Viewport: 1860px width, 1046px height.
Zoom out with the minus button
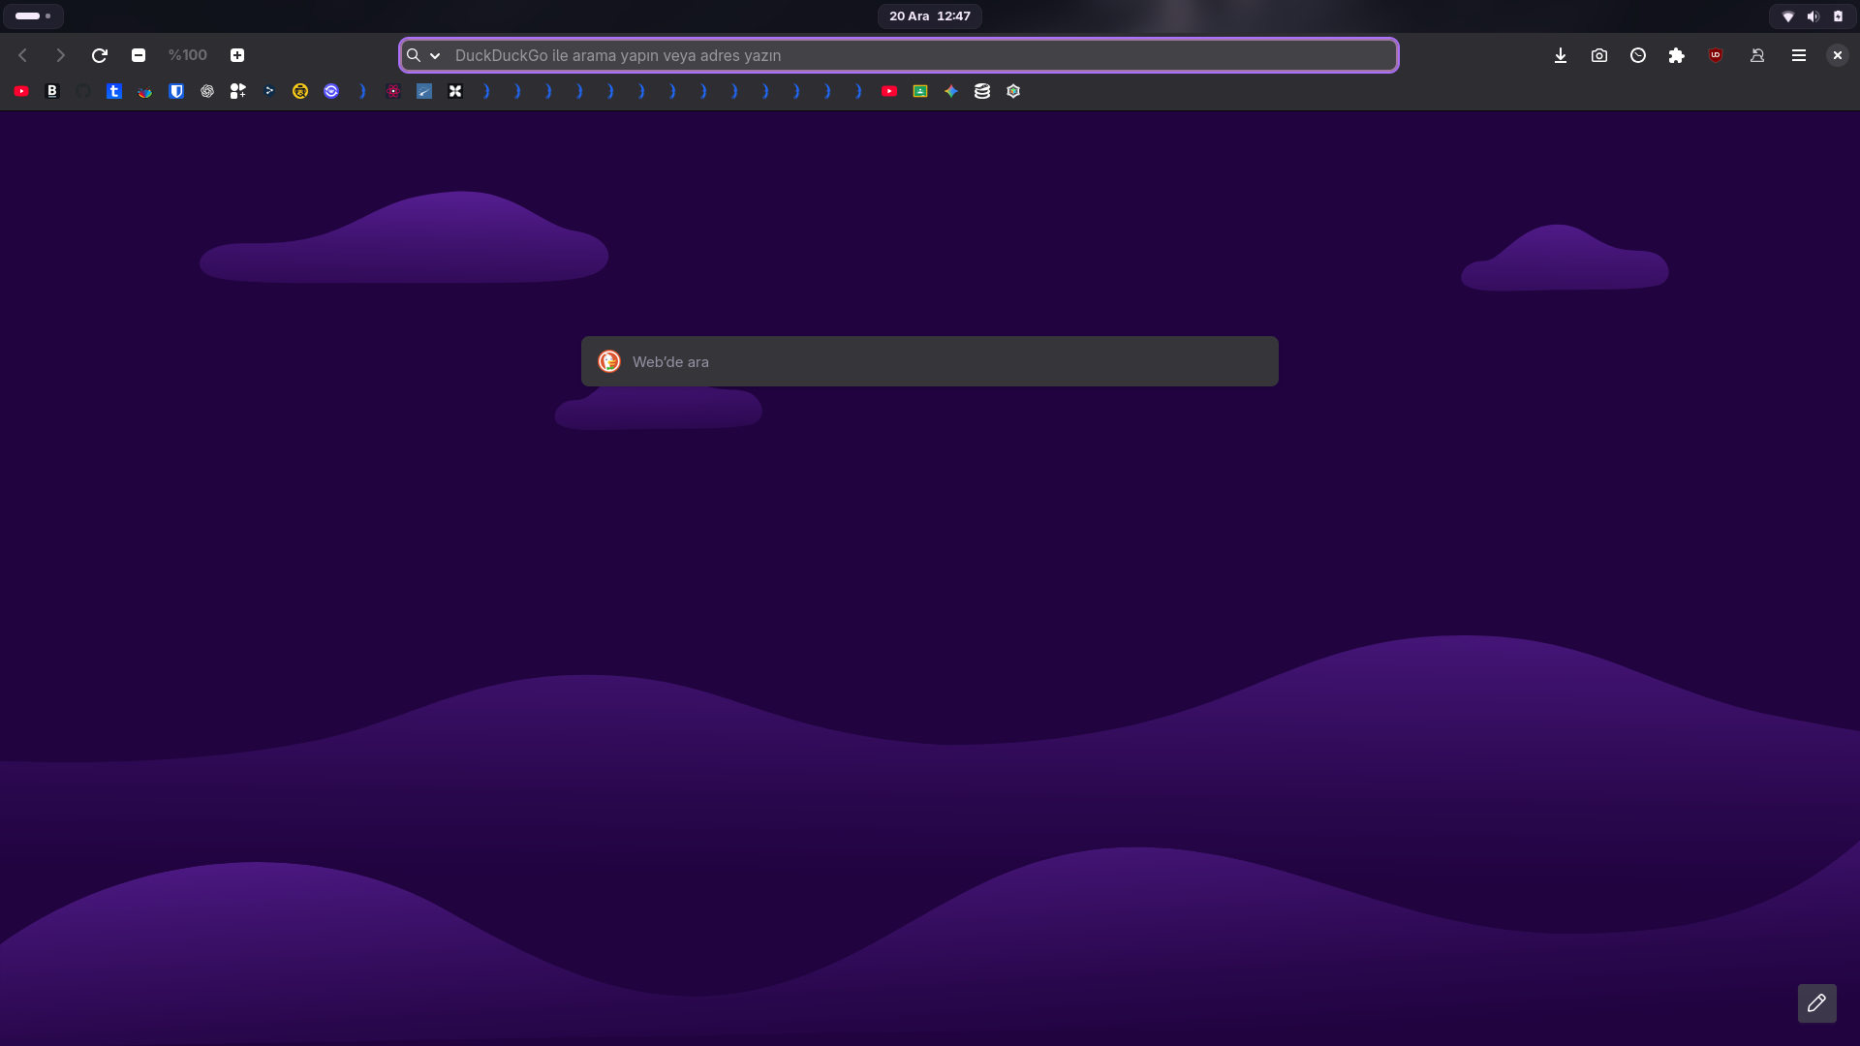[x=139, y=55]
